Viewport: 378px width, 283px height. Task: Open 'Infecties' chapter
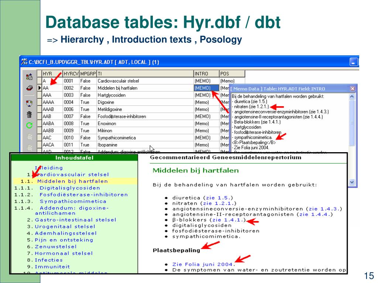tap(49, 260)
